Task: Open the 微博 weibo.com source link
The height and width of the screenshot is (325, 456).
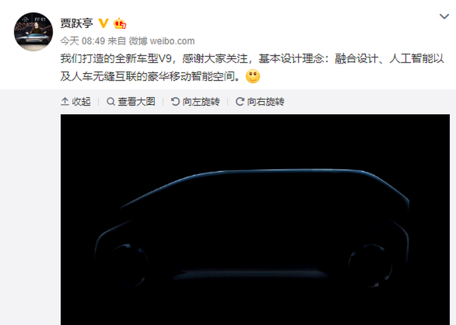Action: click(162, 41)
